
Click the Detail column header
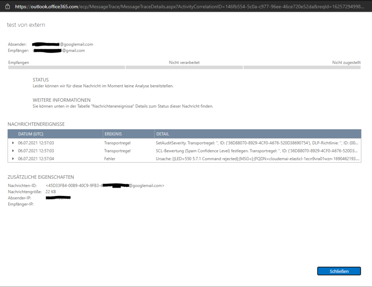[162, 134]
